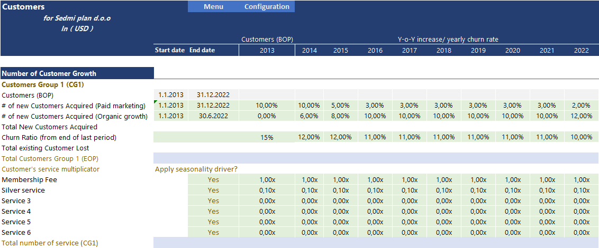Select seasonality Yes for Silver service

[x=213, y=190]
